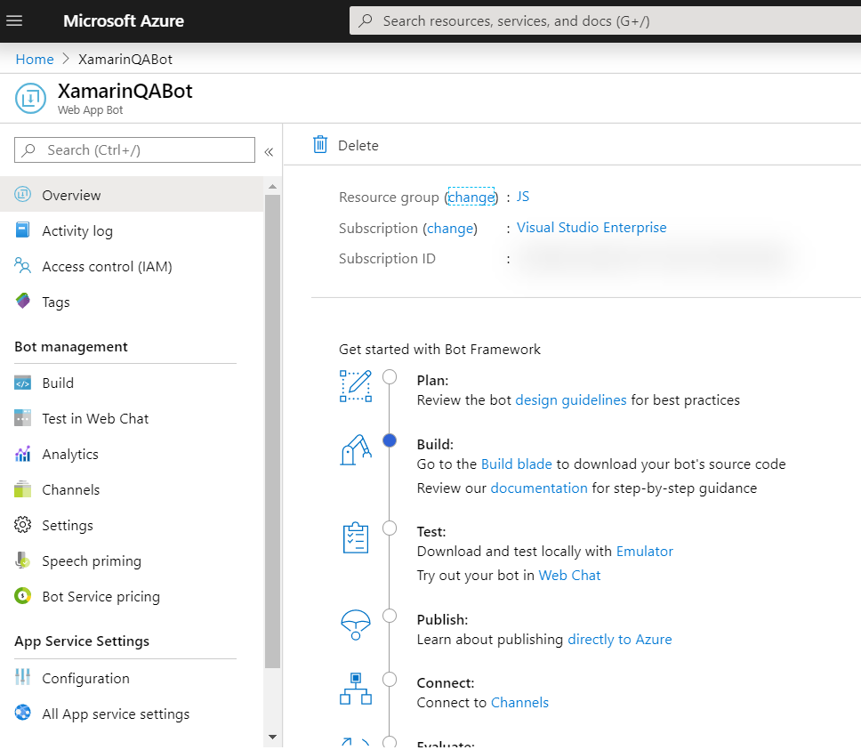
Task: Open the documentation link
Action: click(x=539, y=488)
